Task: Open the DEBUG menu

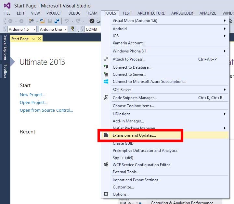Action: (x=74, y=13)
